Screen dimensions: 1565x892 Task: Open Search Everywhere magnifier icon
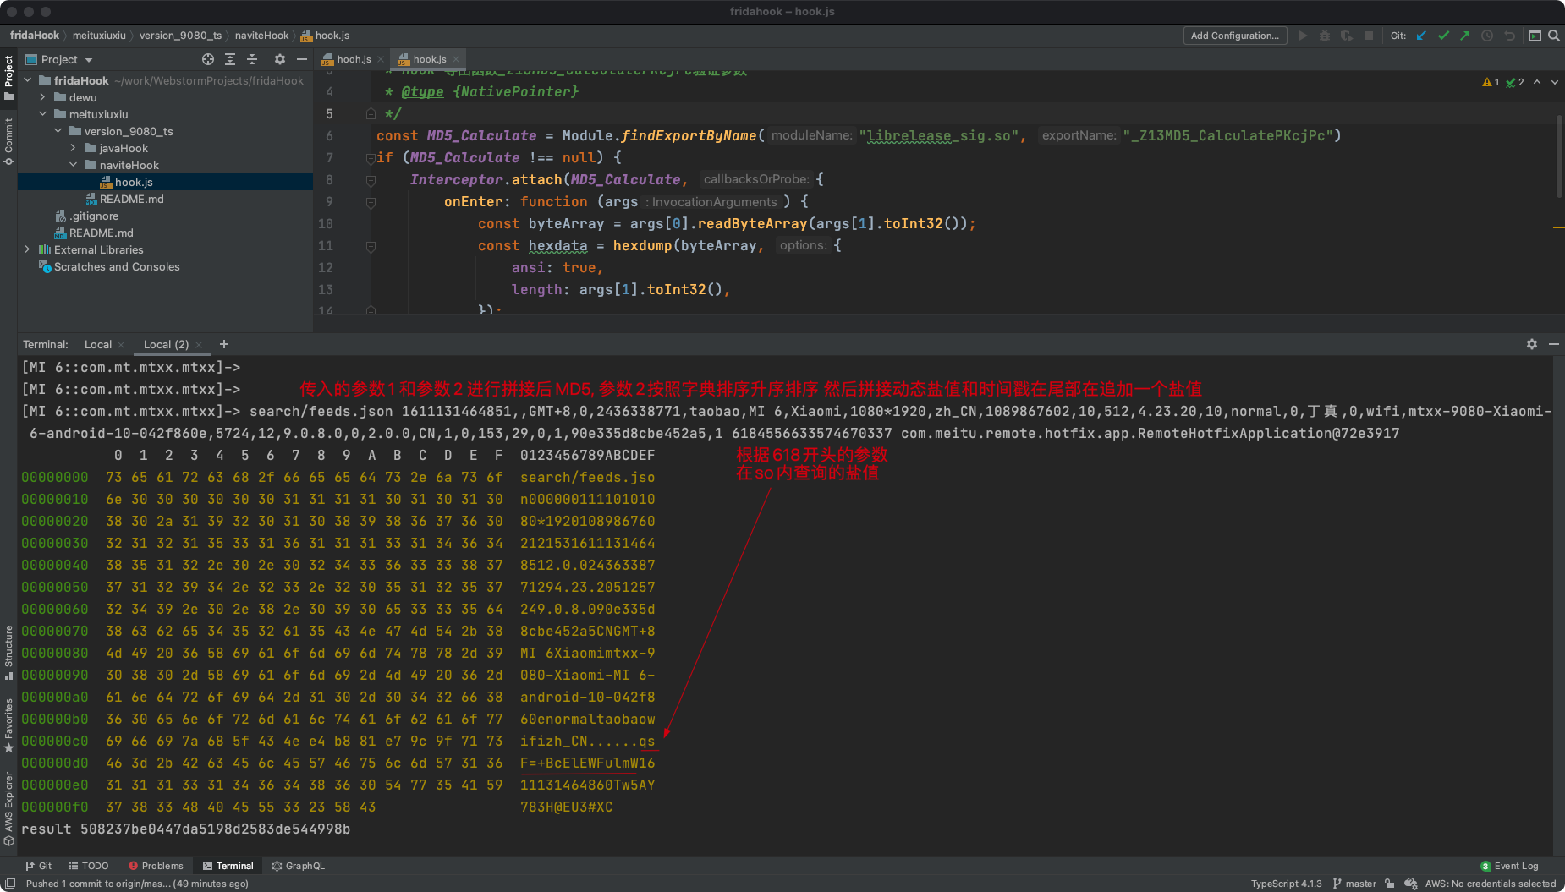pyautogui.click(x=1554, y=36)
